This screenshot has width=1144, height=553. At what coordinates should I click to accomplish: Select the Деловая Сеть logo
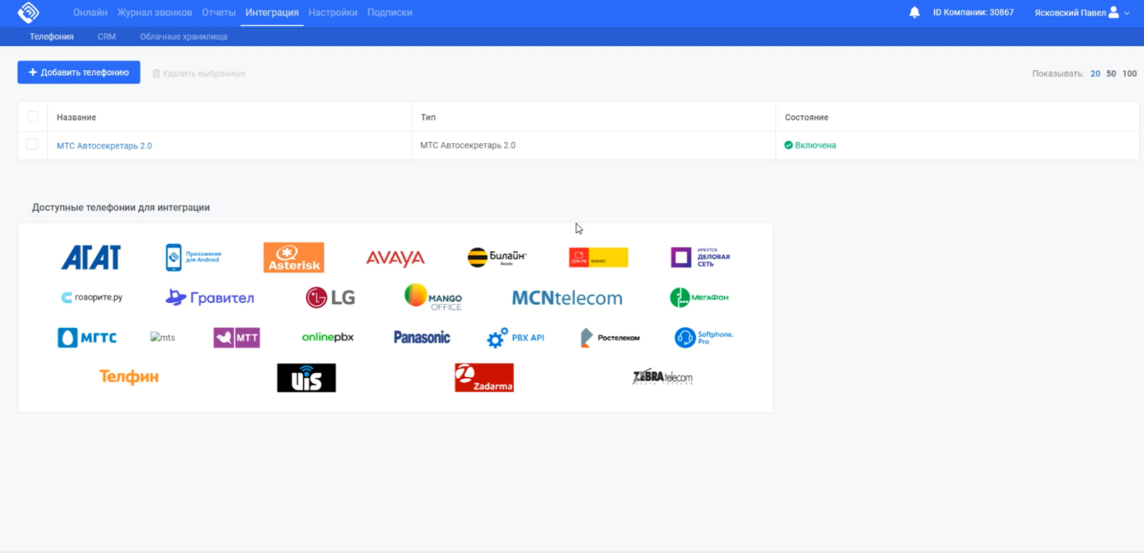700,257
